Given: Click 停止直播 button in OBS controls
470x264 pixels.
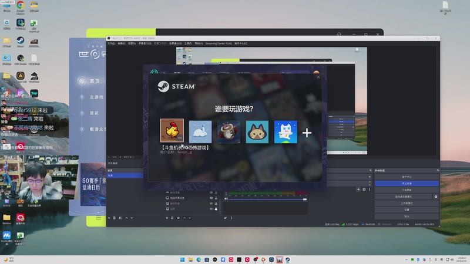Looking at the screenshot, I should 407,183.
